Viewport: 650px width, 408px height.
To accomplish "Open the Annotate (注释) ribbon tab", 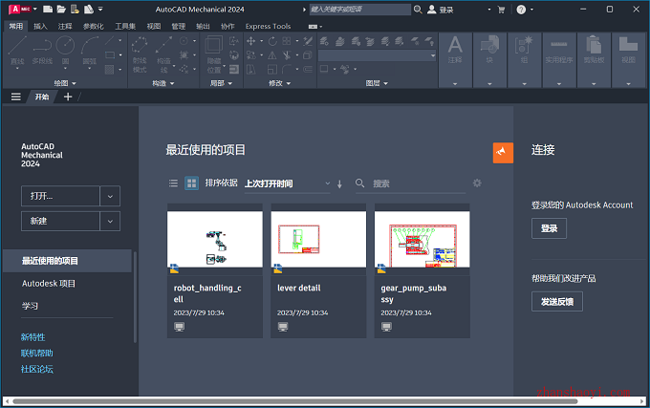I will pos(65,26).
